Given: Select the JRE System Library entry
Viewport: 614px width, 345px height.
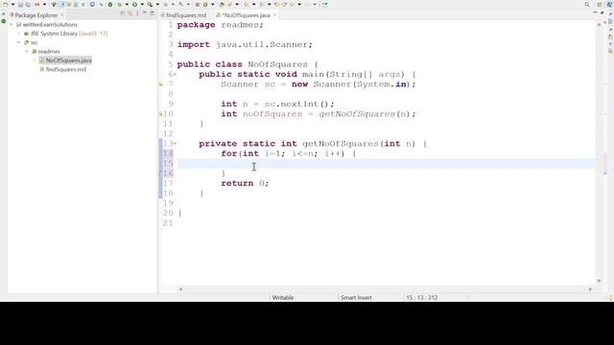Looking at the screenshot, I should [x=66, y=34].
